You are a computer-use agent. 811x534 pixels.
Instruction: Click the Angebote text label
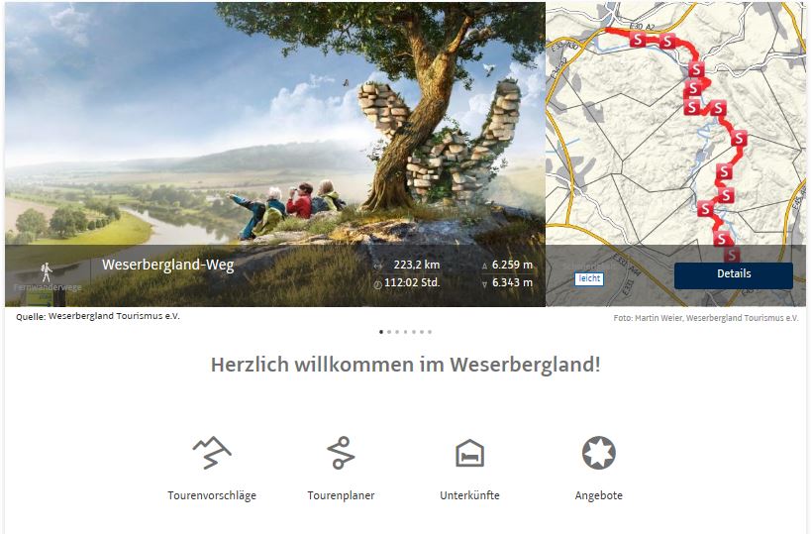tap(598, 495)
